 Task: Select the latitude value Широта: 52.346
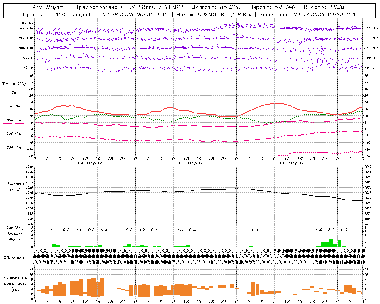272,7
